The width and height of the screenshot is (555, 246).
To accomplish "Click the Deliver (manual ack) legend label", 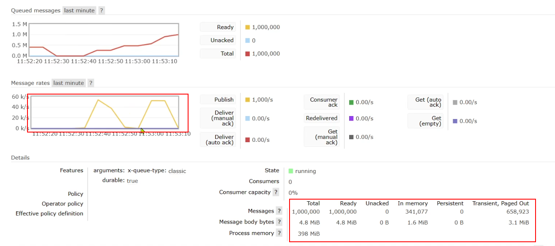I will tap(218, 118).
